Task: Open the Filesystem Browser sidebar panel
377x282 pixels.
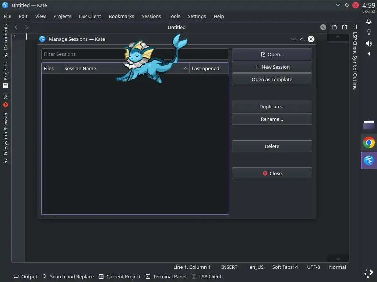Action: (6, 138)
